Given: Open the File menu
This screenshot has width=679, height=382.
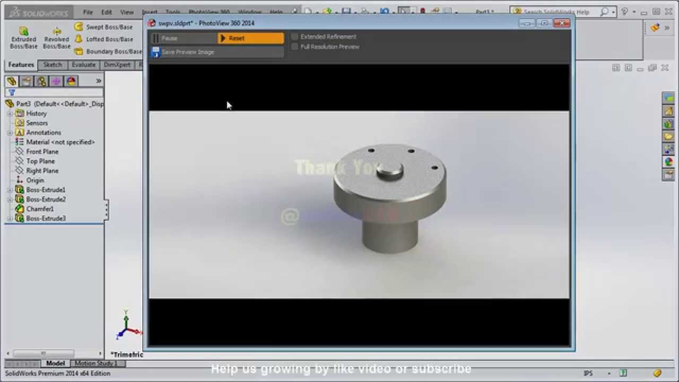Looking at the screenshot, I should pyautogui.click(x=88, y=12).
